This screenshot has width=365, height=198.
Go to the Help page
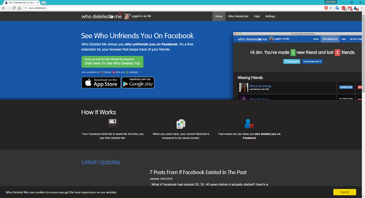click(257, 16)
